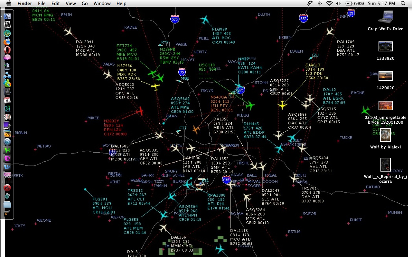Open iCal calendar in the Dock
This screenshot has height=257, width=412.
pos(7,100)
